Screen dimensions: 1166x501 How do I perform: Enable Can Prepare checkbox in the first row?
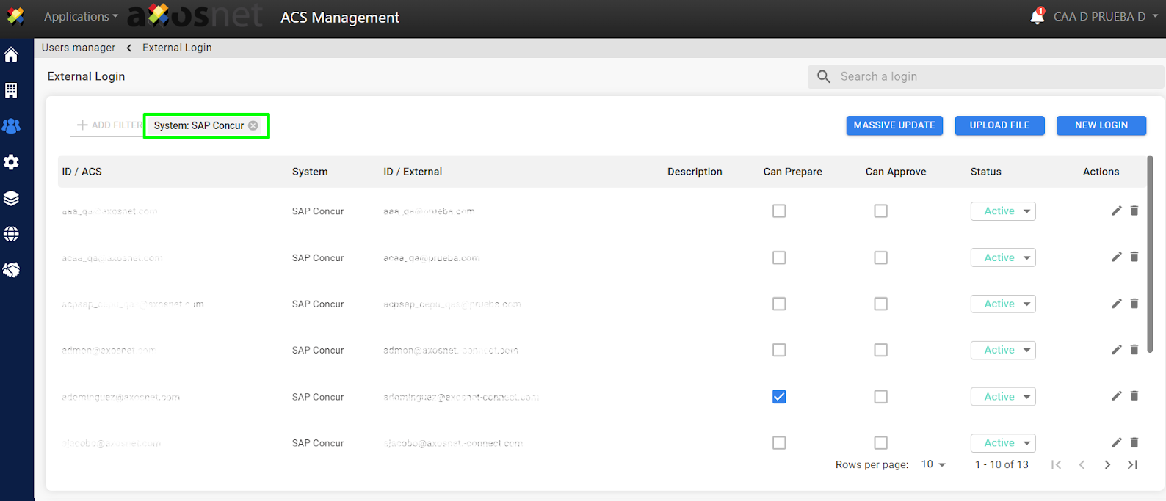click(779, 211)
